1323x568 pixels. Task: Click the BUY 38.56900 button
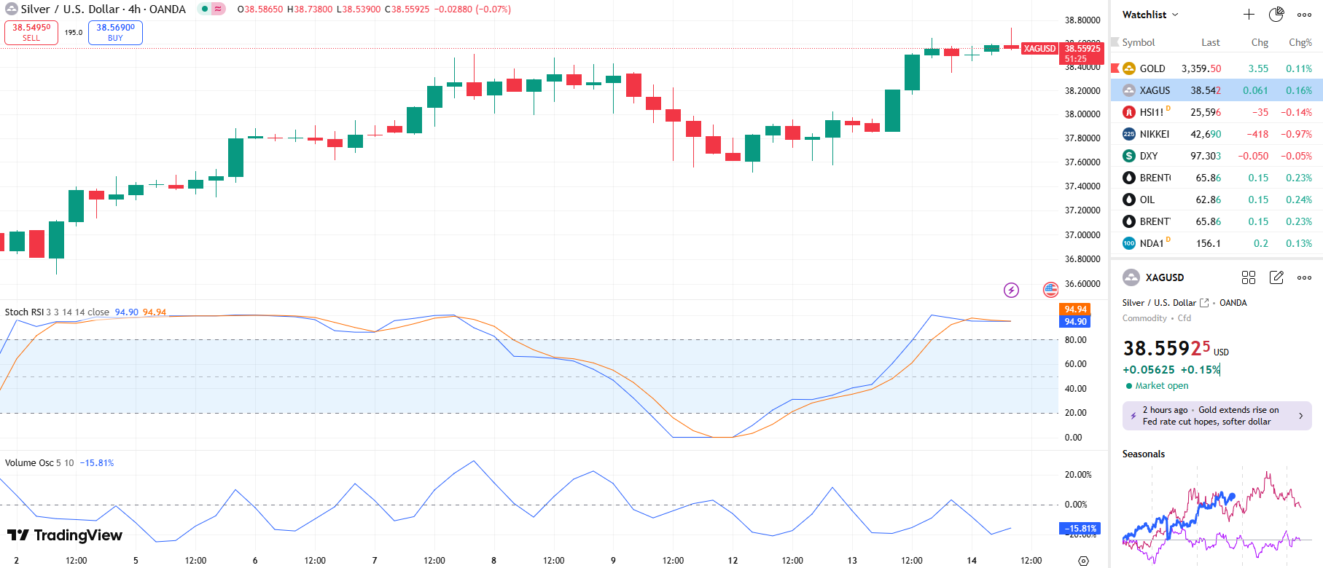(115, 32)
